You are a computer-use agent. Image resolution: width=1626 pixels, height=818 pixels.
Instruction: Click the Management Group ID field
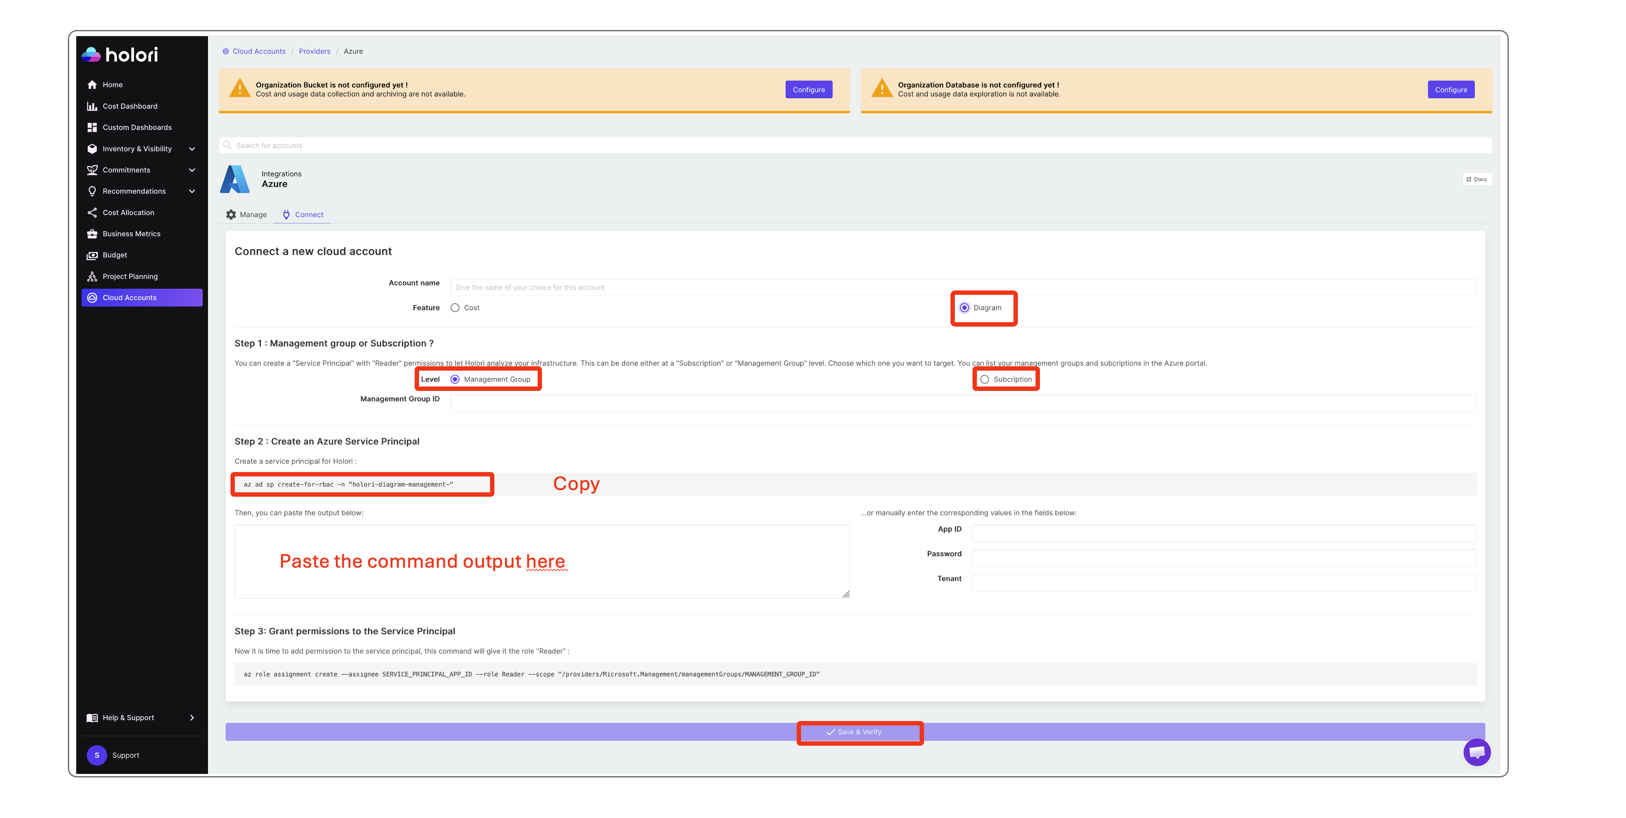pyautogui.click(x=962, y=403)
